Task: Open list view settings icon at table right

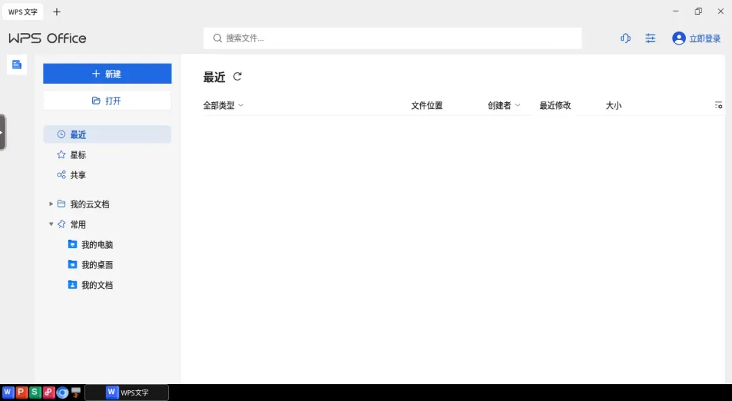Action: pos(718,105)
